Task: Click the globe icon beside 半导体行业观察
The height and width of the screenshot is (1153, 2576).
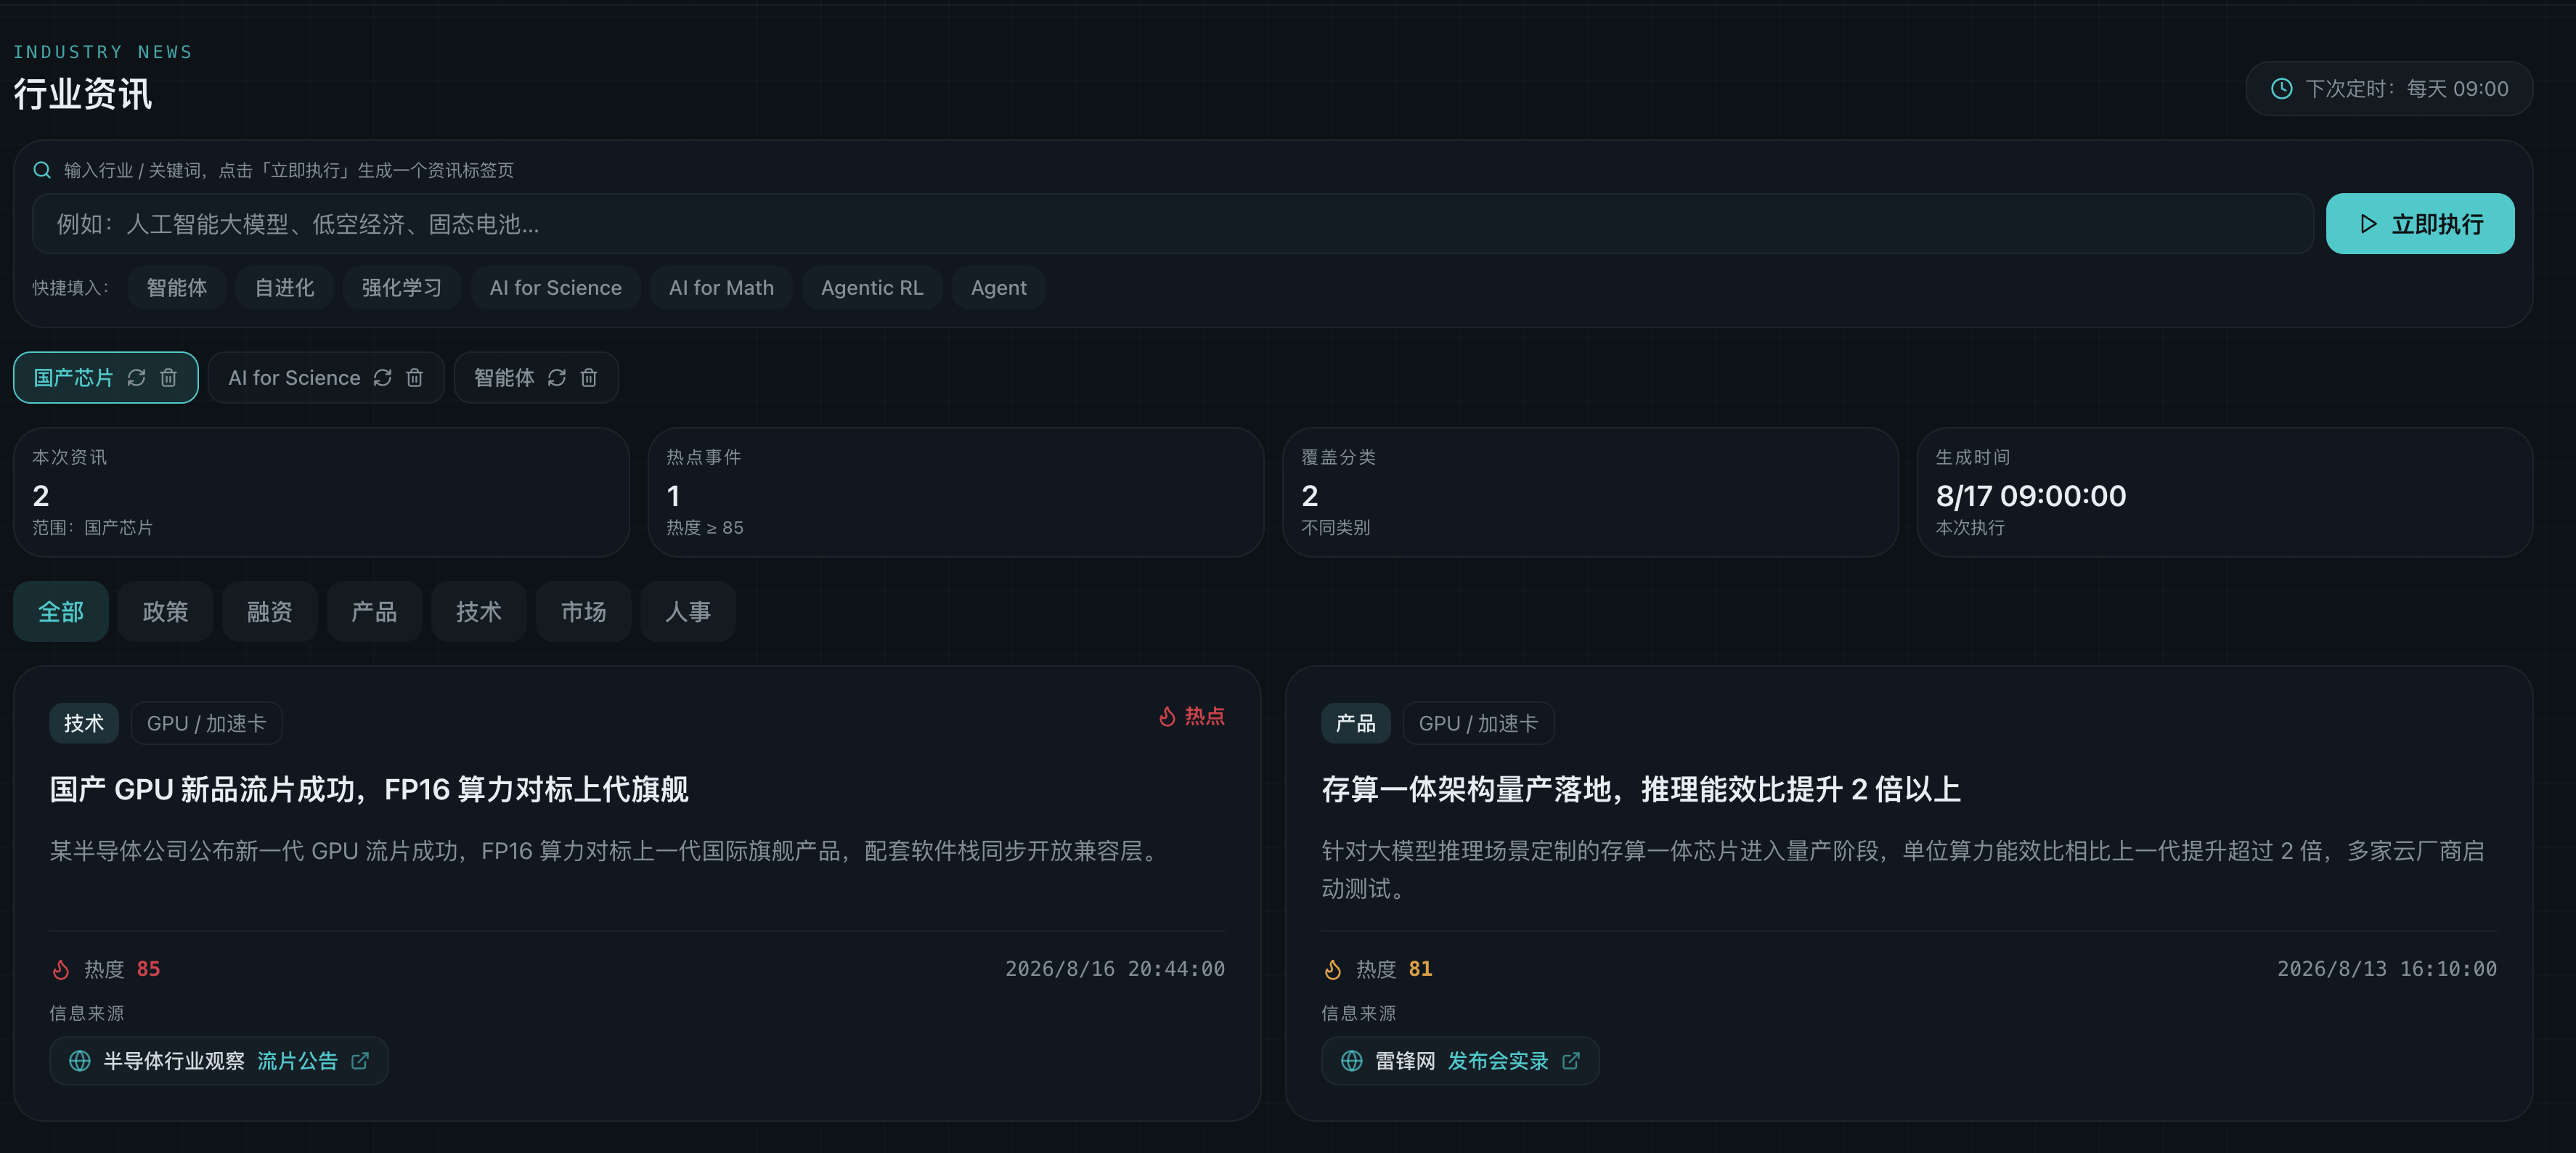Action: [x=79, y=1061]
